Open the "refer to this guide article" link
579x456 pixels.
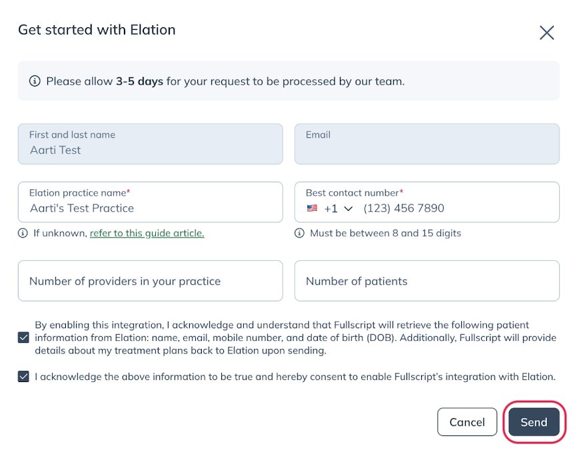147,233
